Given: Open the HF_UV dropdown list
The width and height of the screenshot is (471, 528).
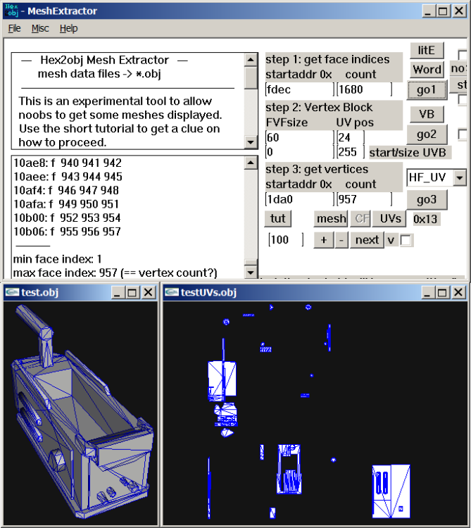Looking at the screenshot, I should [x=459, y=177].
